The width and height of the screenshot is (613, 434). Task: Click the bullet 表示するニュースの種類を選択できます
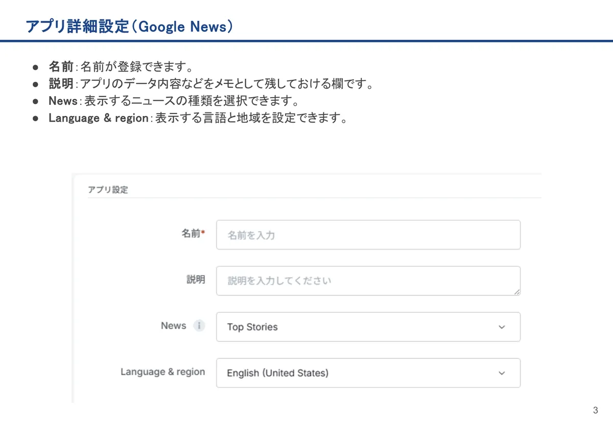click(x=174, y=101)
